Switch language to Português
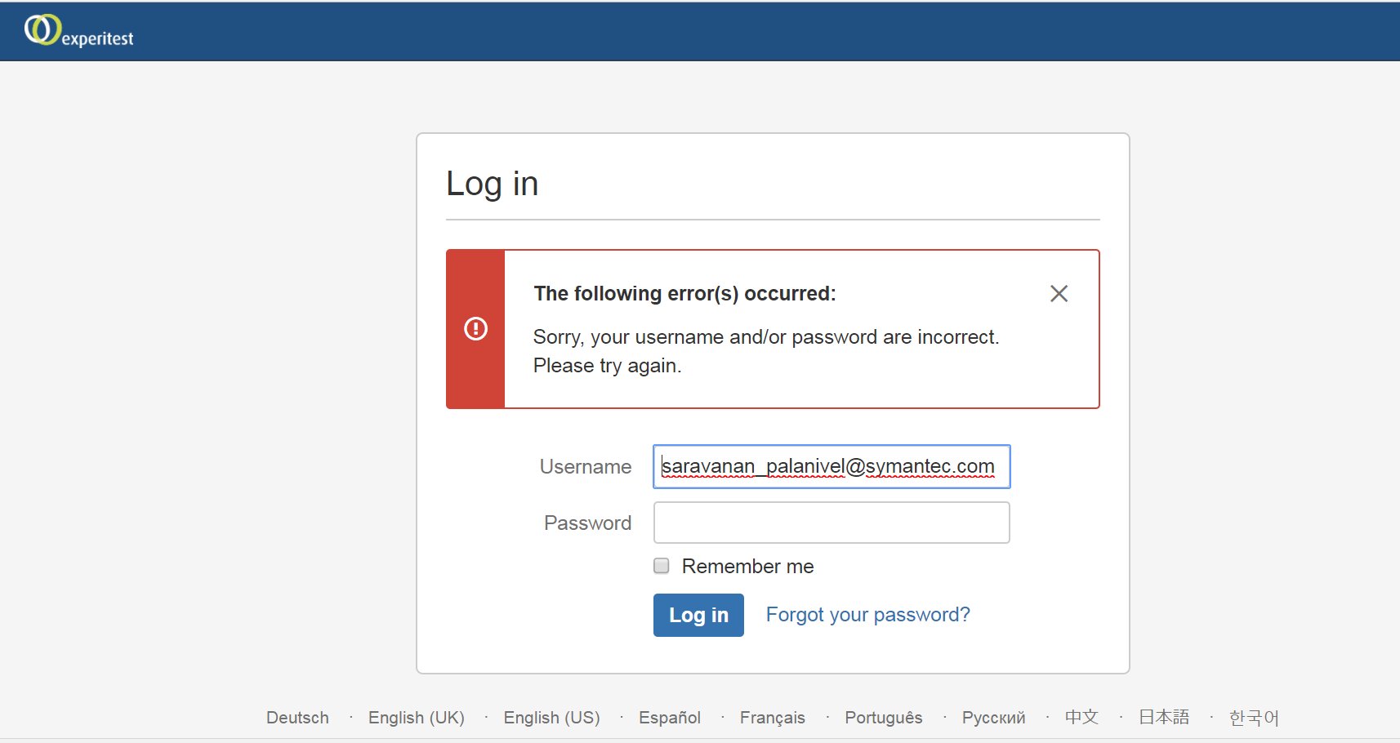The height and width of the screenshot is (743, 1400). [883, 718]
